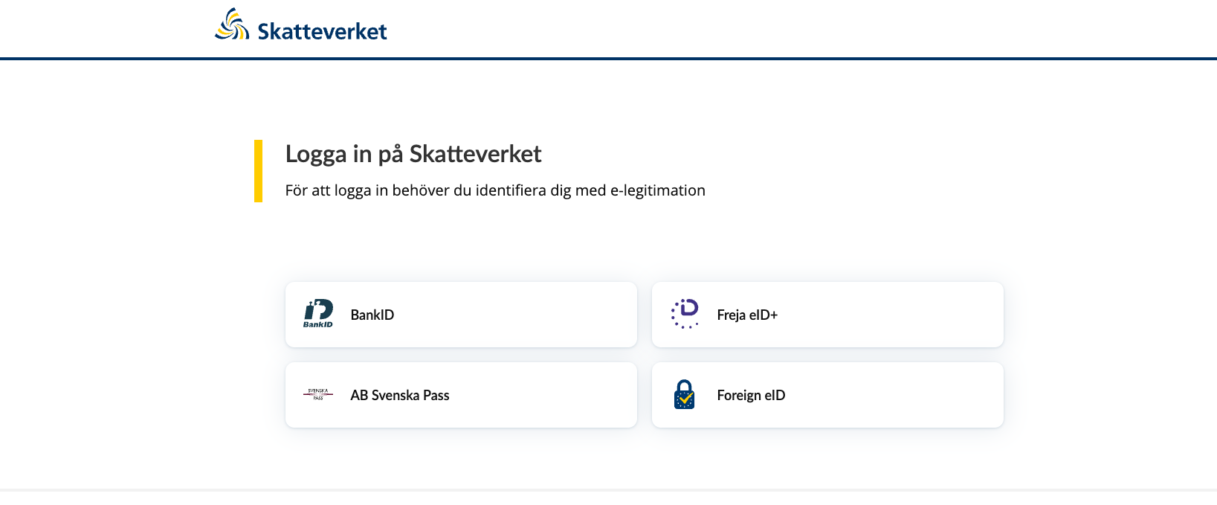Click the Svenska Pass logo icon
Viewport: 1217px width, 505px height.
318,394
